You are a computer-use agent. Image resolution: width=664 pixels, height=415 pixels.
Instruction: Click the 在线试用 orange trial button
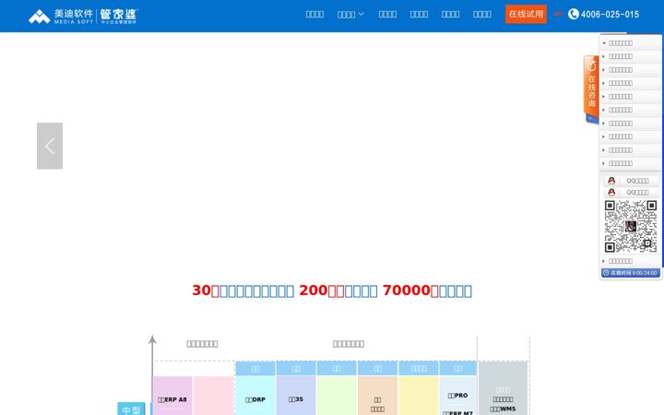(x=526, y=14)
